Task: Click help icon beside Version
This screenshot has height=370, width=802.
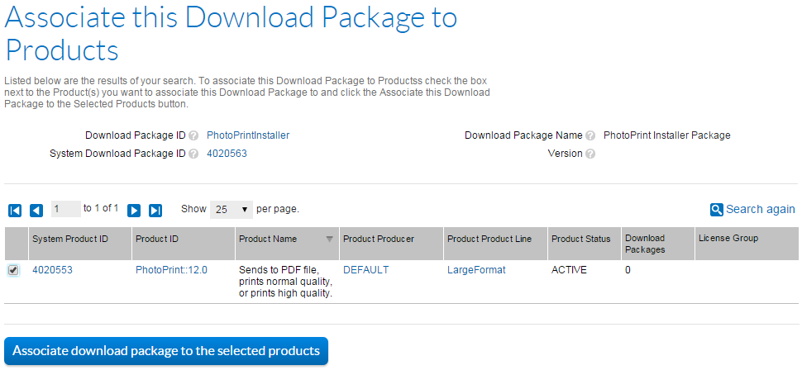Action: [590, 154]
